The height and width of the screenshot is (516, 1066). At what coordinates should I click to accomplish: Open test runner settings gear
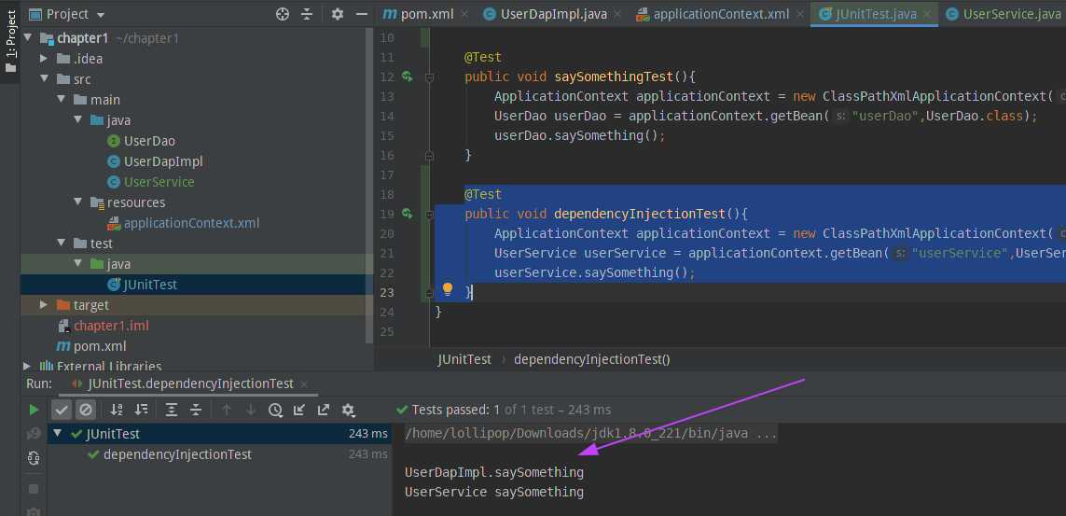[348, 410]
